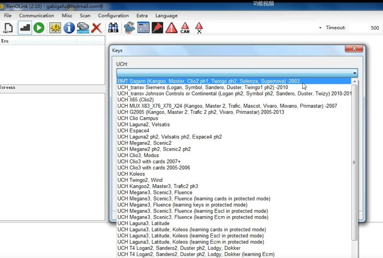Open the Language menu

166,16
